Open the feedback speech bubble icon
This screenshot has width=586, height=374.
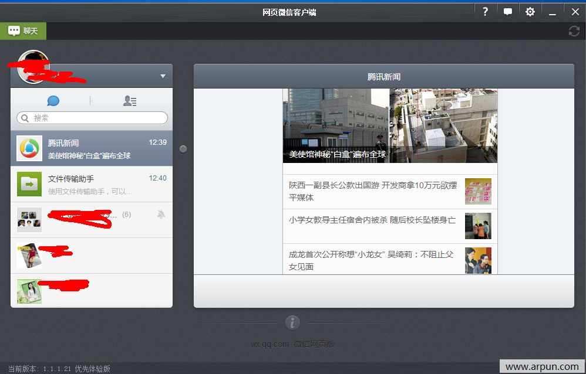(508, 12)
